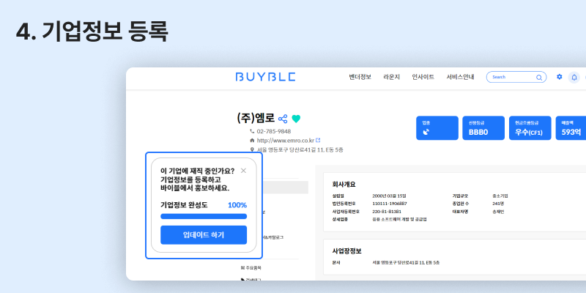The height and width of the screenshot is (293, 586).
Task: Open the 벤더정보 menu
Action: click(360, 77)
